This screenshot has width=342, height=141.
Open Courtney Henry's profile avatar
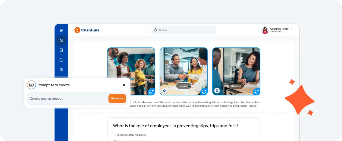[x=265, y=30]
